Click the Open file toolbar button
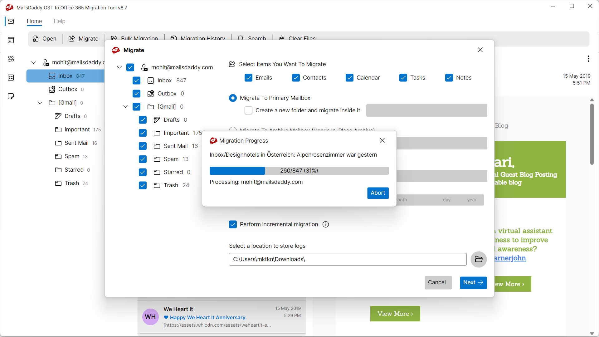The image size is (599, 337). (45, 39)
